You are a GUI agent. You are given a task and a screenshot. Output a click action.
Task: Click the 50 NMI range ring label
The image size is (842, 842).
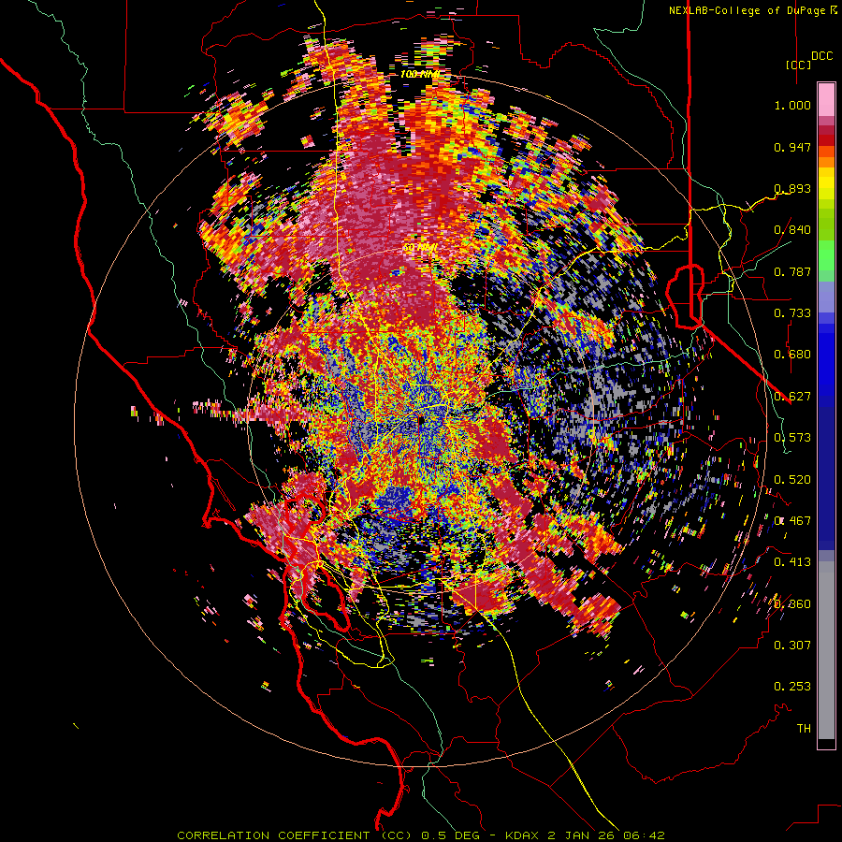tap(419, 248)
